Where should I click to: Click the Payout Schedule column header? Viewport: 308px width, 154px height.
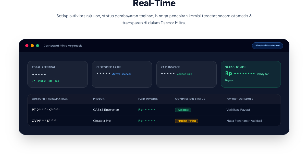pyautogui.click(x=240, y=99)
